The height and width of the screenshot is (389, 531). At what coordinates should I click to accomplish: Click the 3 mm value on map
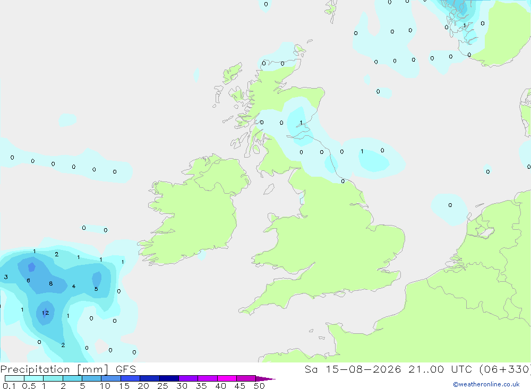[6, 277]
